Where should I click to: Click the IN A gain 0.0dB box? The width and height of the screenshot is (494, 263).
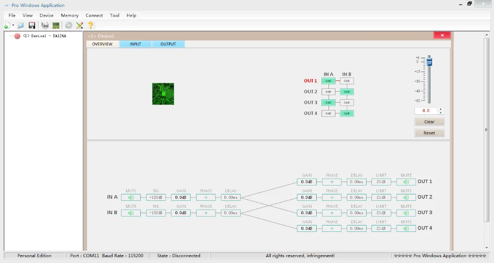181,197
